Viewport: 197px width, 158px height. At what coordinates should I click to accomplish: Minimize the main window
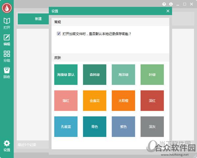coord(178,4)
